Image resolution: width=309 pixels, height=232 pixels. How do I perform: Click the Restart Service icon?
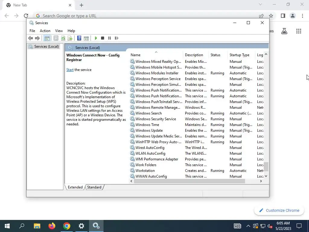click(x=116, y=38)
